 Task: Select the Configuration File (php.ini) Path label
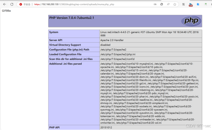tap(69, 50)
